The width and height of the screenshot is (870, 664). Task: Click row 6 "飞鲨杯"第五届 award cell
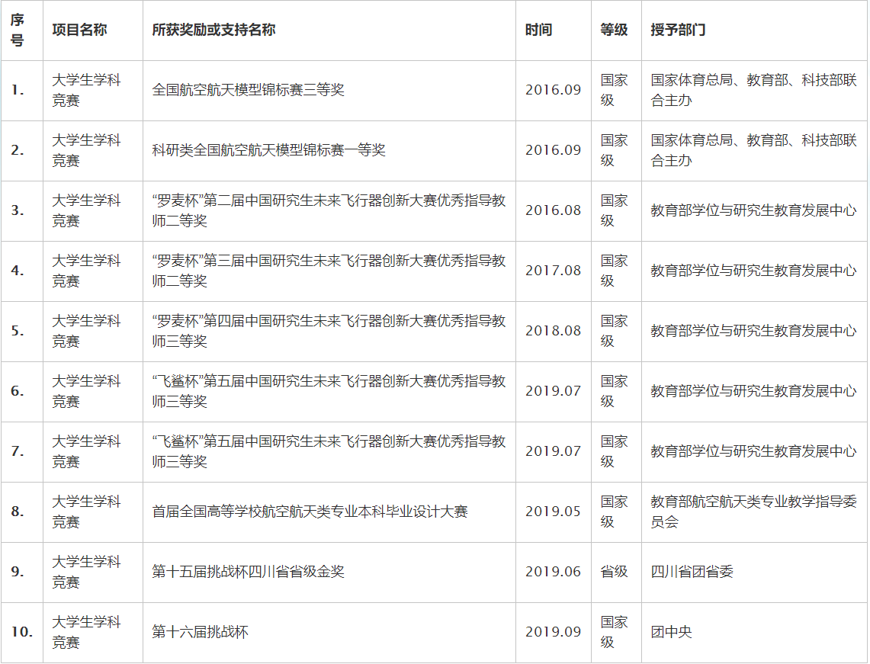pos(329,392)
